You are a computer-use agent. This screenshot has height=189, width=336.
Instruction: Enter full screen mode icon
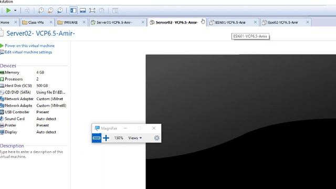(x=92, y=10)
